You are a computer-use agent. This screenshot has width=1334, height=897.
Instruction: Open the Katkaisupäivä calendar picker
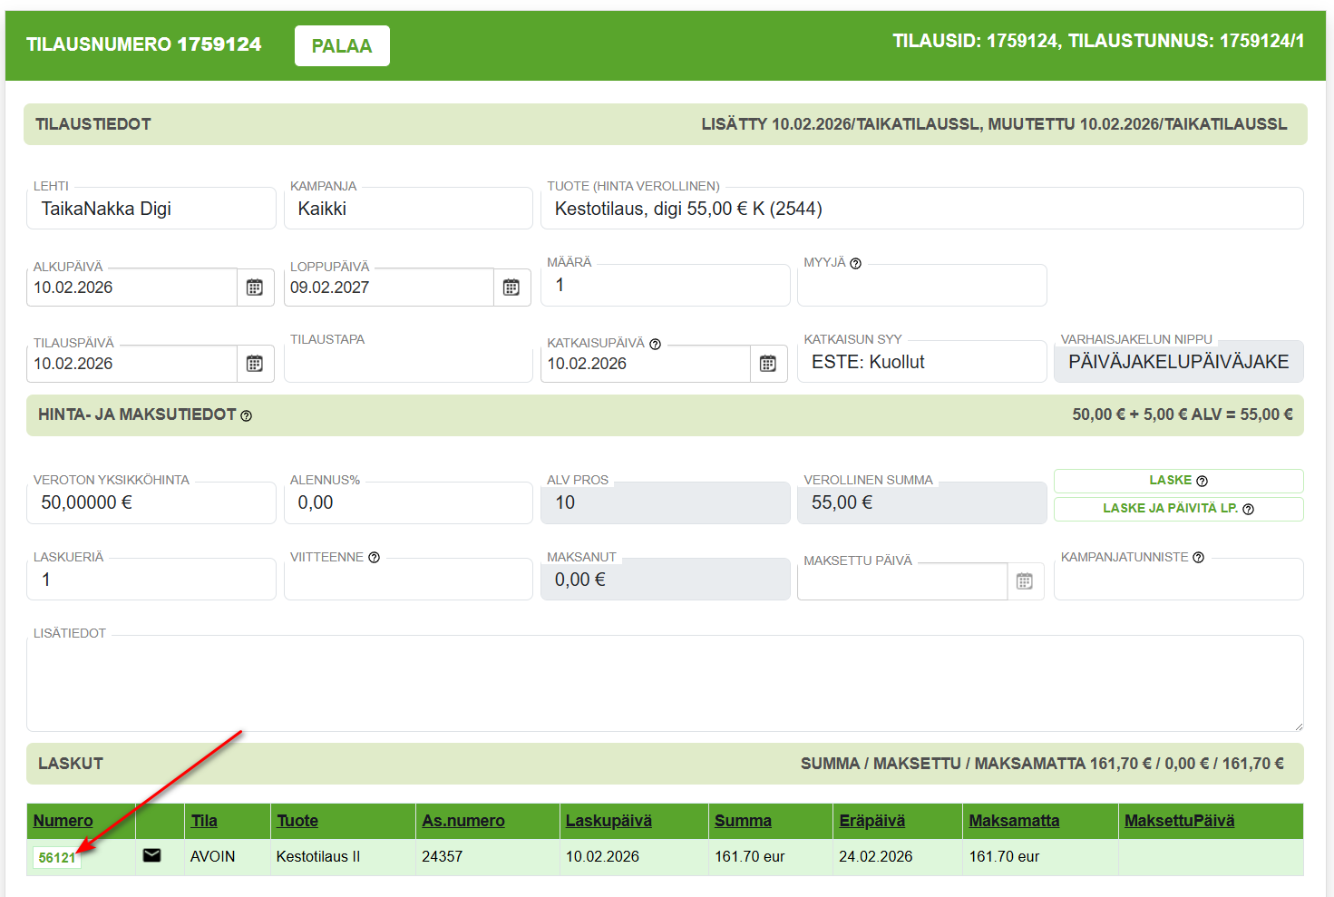point(768,364)
